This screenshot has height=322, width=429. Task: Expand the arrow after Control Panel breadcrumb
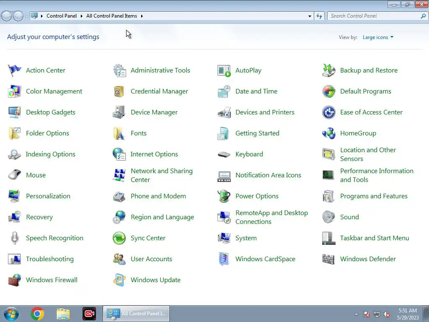[x=81, y=16]
